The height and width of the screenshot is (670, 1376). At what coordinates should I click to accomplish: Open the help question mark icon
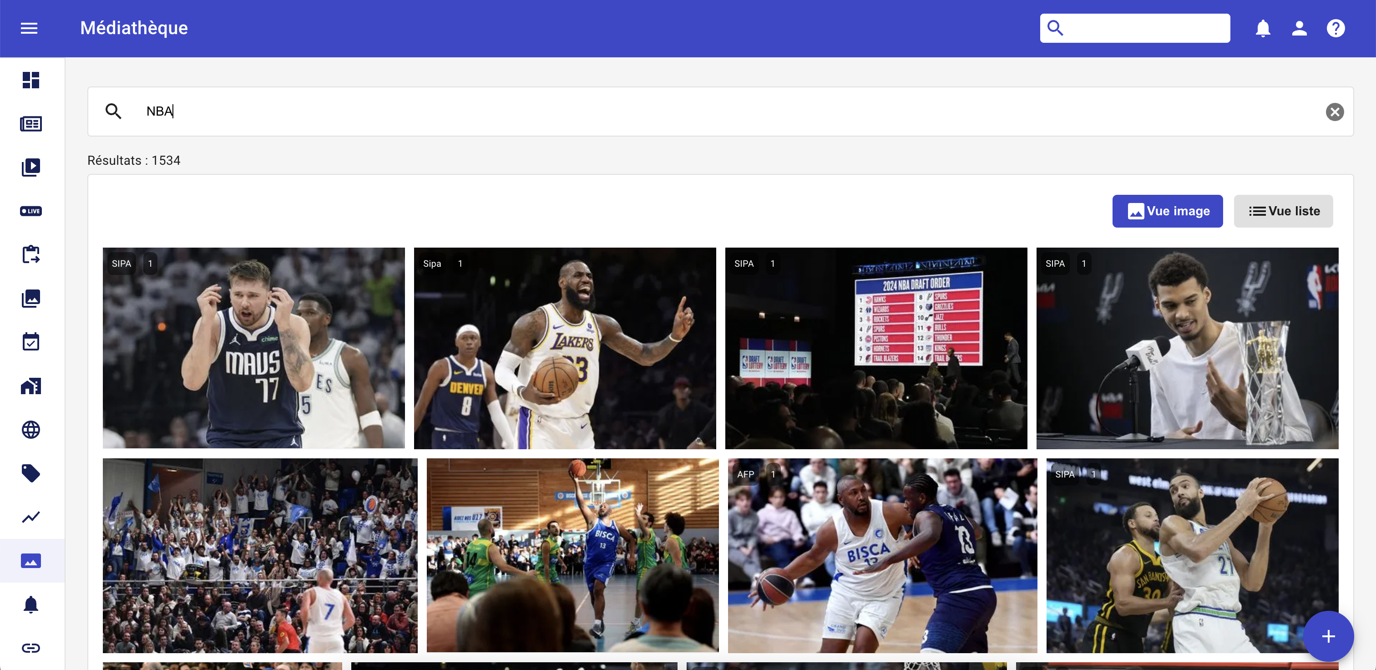(x=1336, y=28)
